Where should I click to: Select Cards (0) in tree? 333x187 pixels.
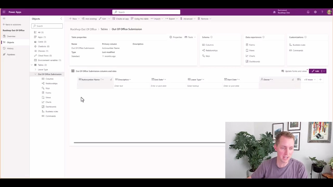[40, 42]
